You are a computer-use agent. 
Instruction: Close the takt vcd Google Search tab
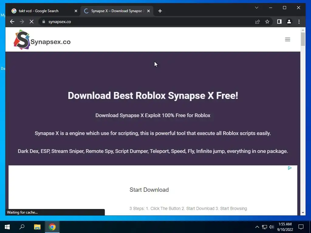pos(76,11)
